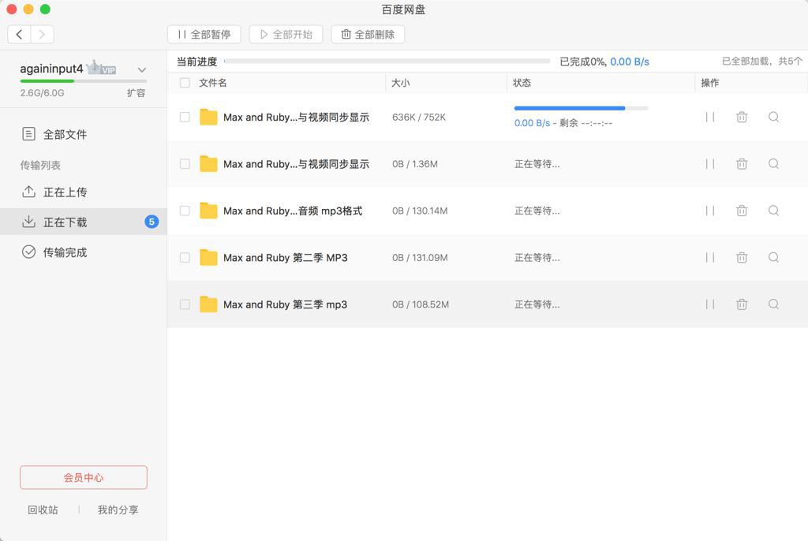
Task: Delete the 0B / 1.36M download
Action: point(742,164)
